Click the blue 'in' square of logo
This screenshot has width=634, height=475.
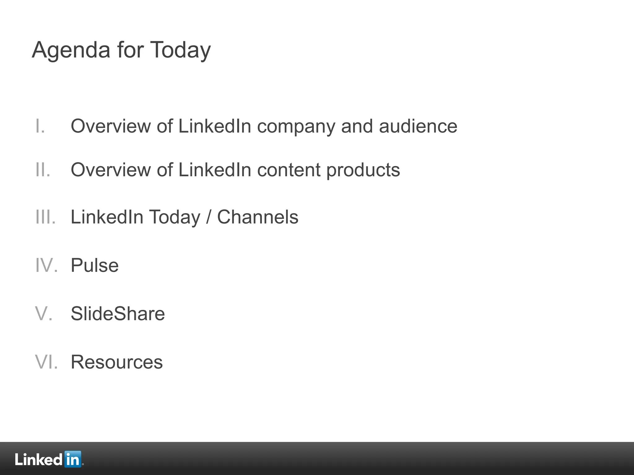point(73,459)
